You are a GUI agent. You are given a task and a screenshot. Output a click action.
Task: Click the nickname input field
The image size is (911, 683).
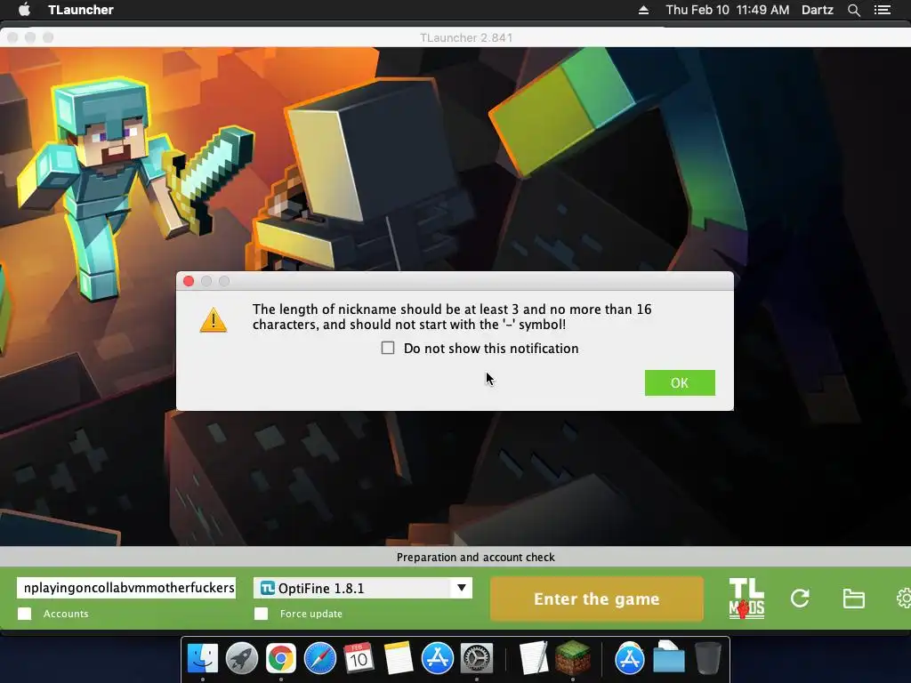pos(126,588)
